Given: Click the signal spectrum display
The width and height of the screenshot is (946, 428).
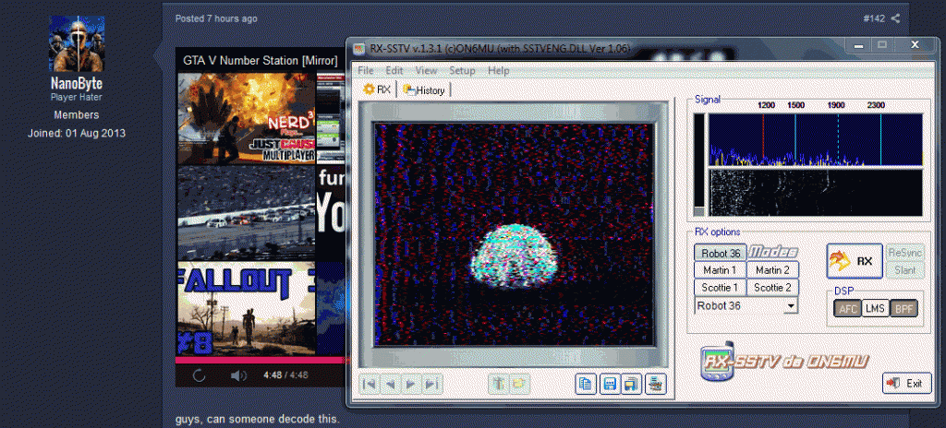Looking at the screenshot, I should (815, 139).
